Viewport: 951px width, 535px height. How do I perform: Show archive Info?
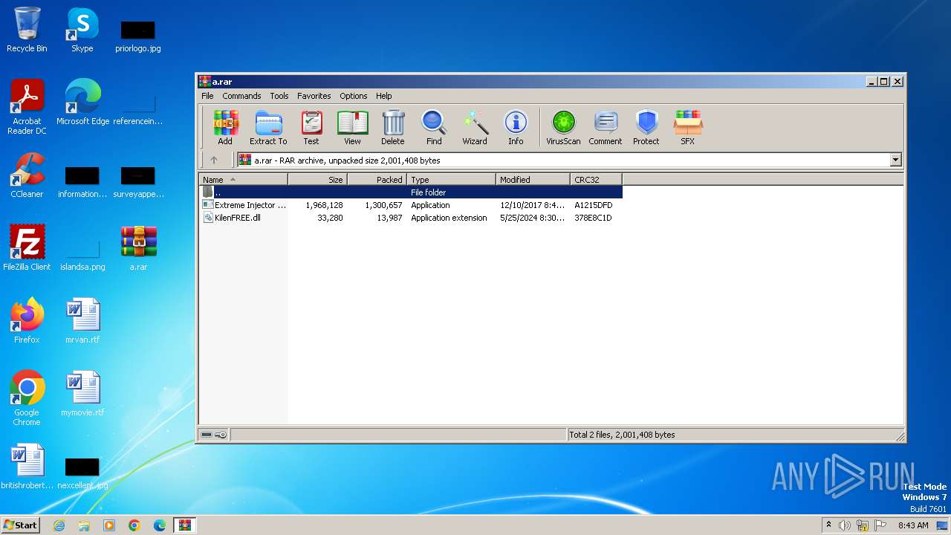coord(516,127)
